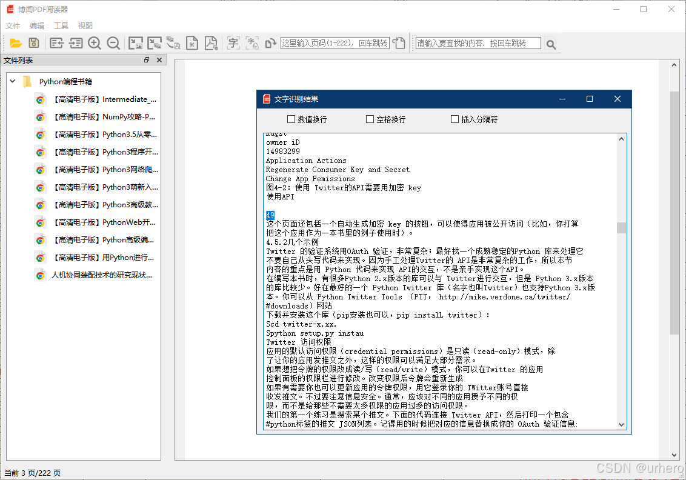Enable the 数值换行 checkbox
686x480 pixels.
[291, 119]
